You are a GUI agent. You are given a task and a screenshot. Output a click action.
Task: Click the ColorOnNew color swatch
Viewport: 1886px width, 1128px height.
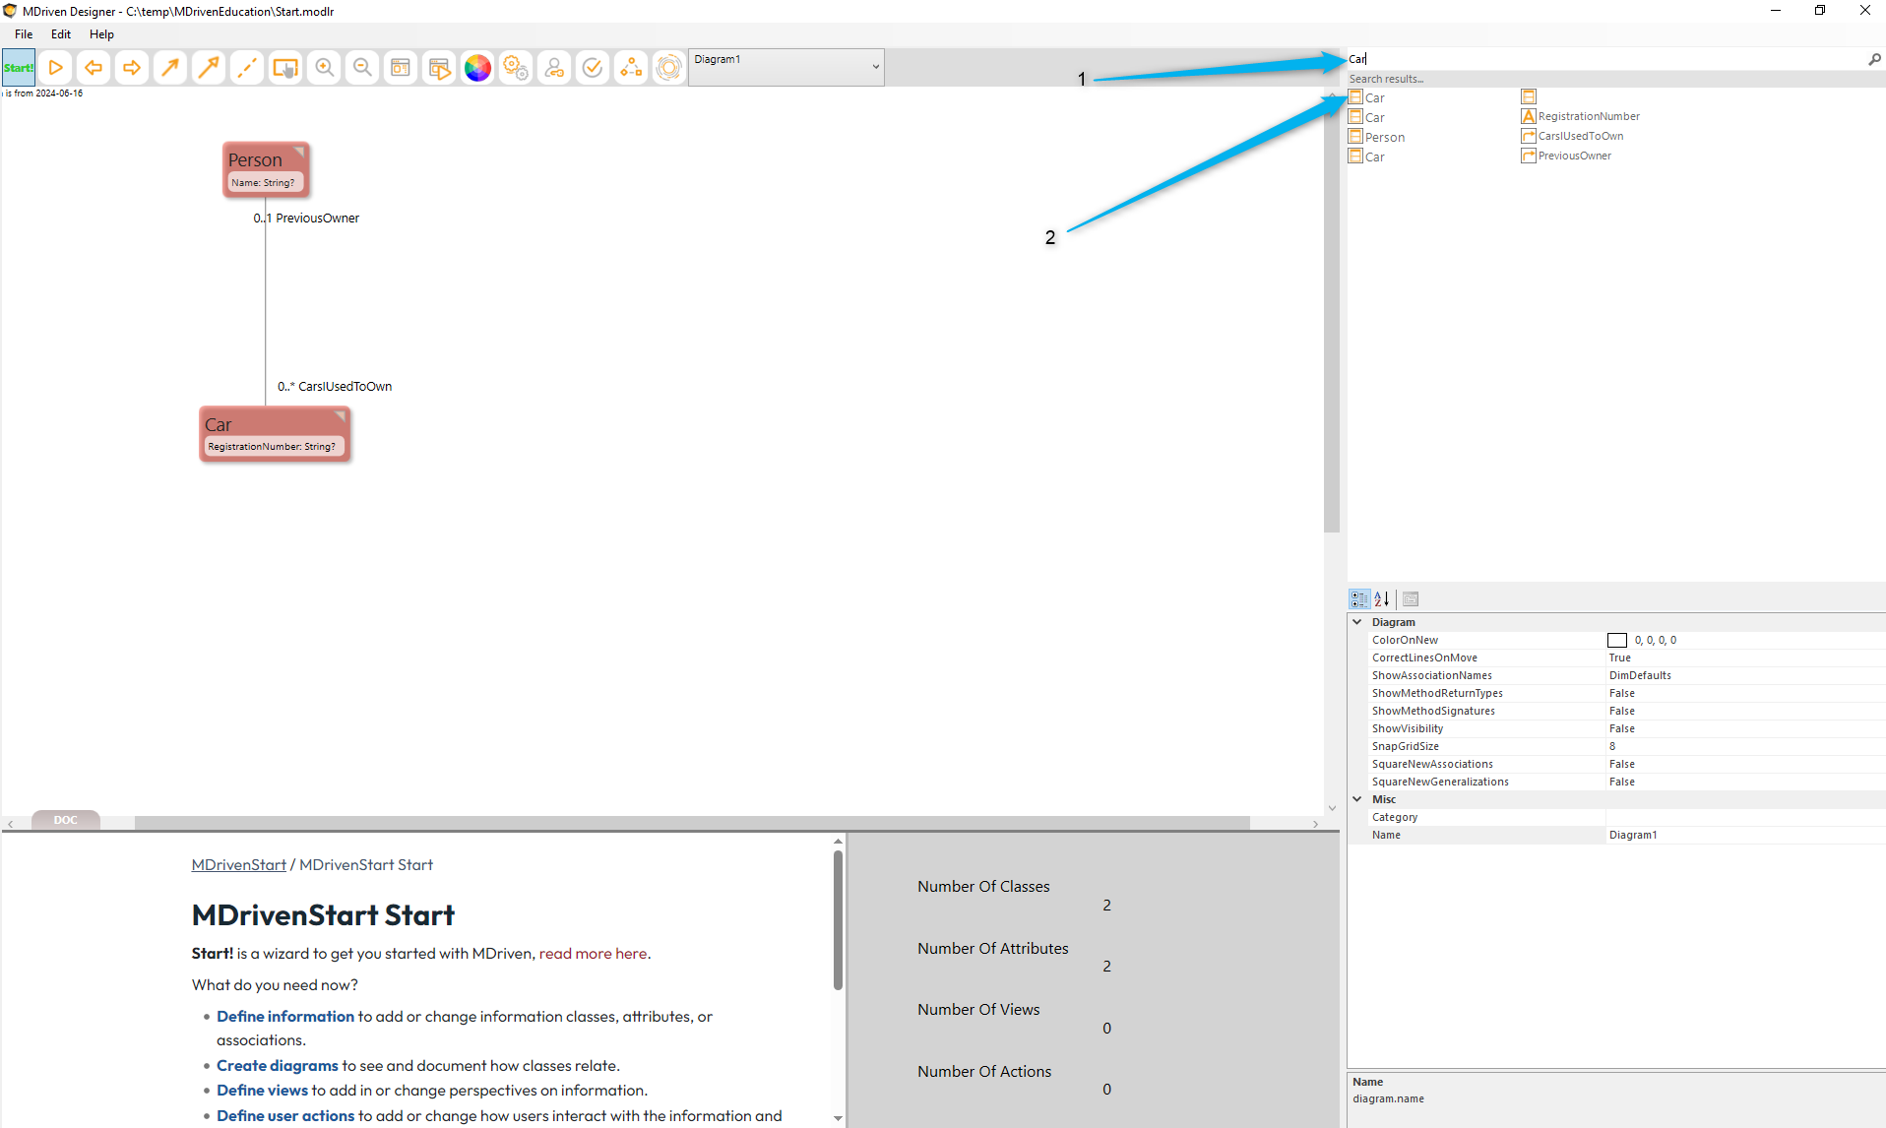1616,641
